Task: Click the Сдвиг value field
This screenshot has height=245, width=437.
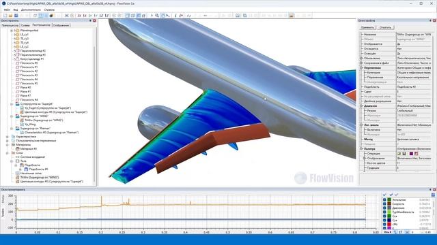Action: 414,92
